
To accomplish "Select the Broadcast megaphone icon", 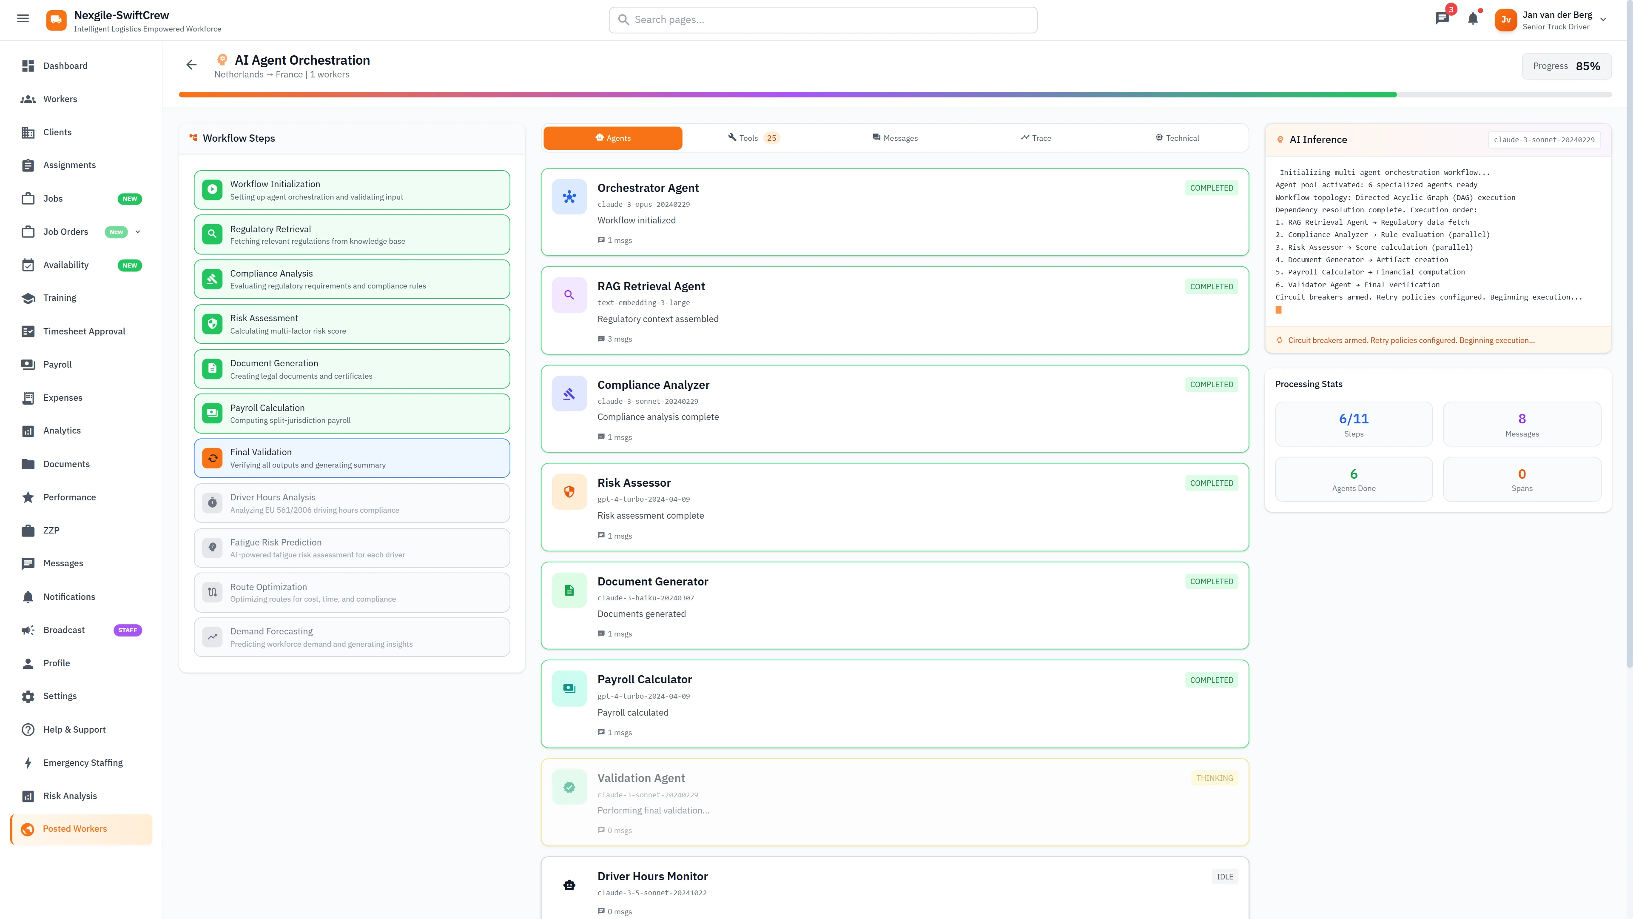I will [x=28, y=630].
